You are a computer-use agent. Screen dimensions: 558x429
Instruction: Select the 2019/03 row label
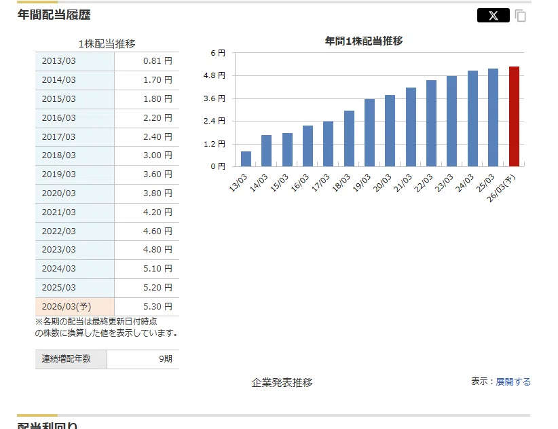pos(58,174)
